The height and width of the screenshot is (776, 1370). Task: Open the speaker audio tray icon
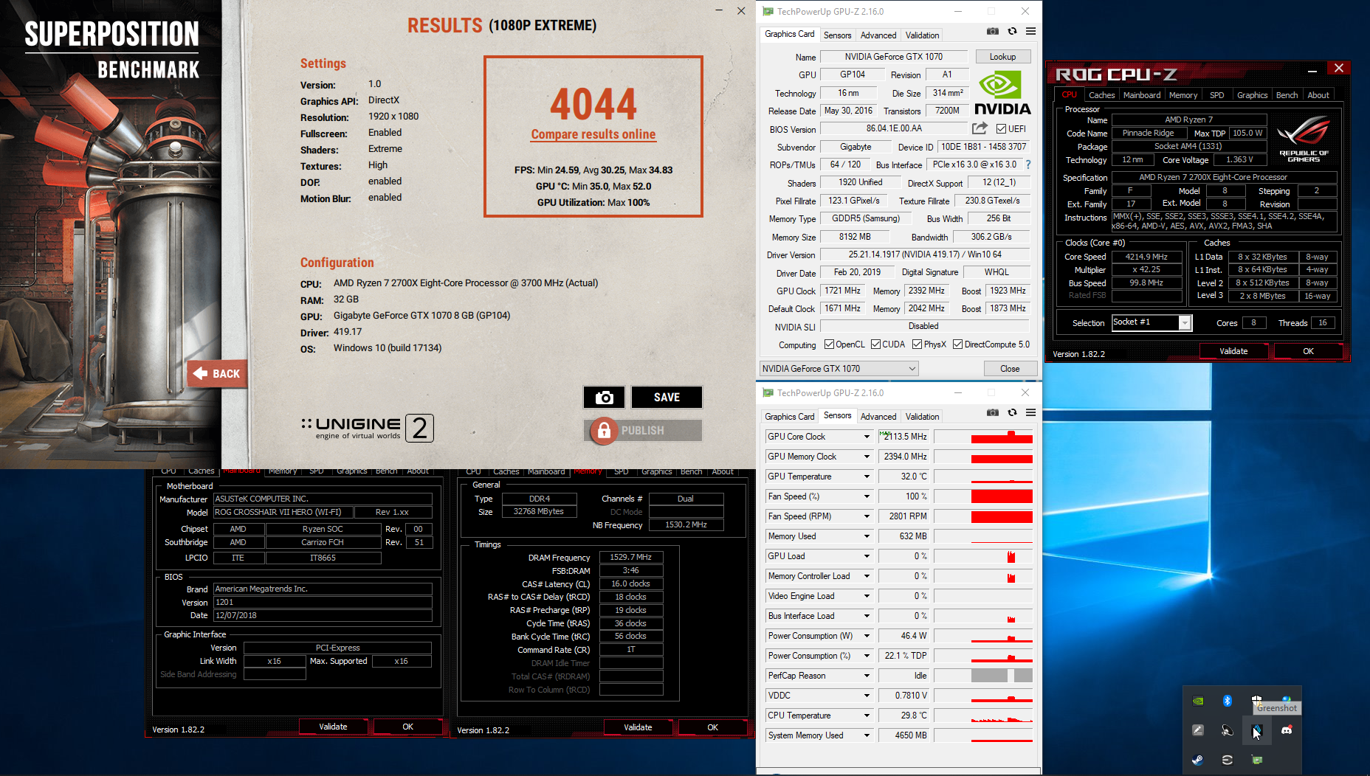1228,730
